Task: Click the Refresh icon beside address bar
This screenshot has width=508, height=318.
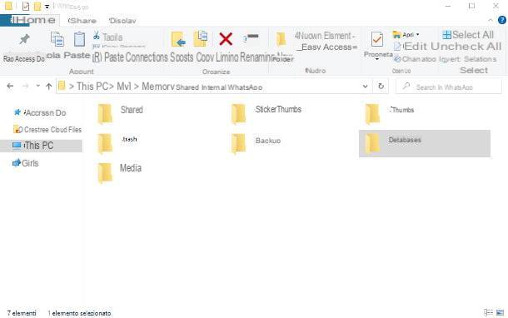Action: tap(381, 86)
